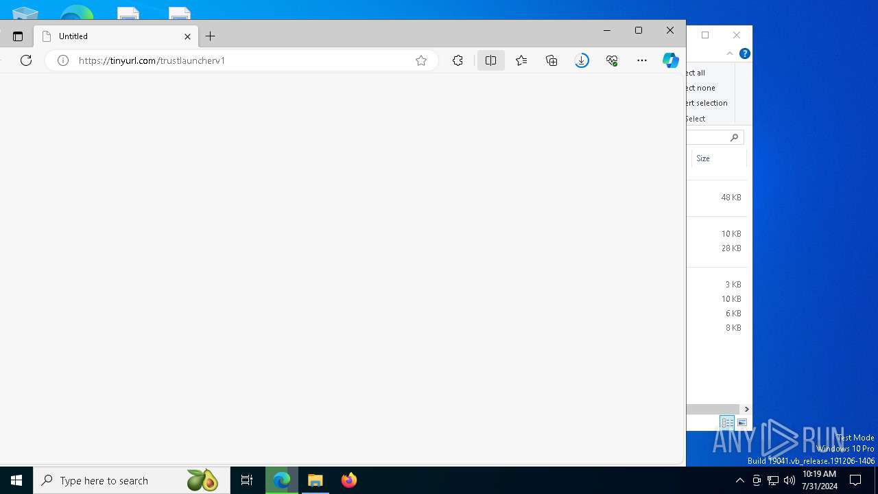Open the Favorites list
Screen dimensions: 878x494
tap(521, 60)
